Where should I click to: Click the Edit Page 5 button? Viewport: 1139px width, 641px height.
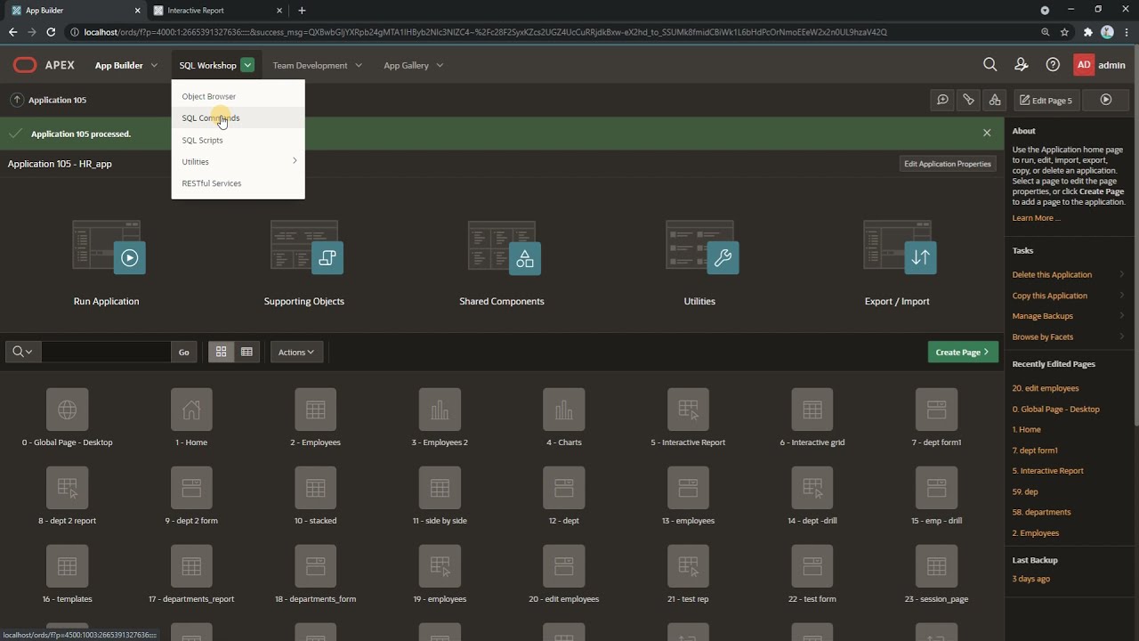pos(1046,100)
